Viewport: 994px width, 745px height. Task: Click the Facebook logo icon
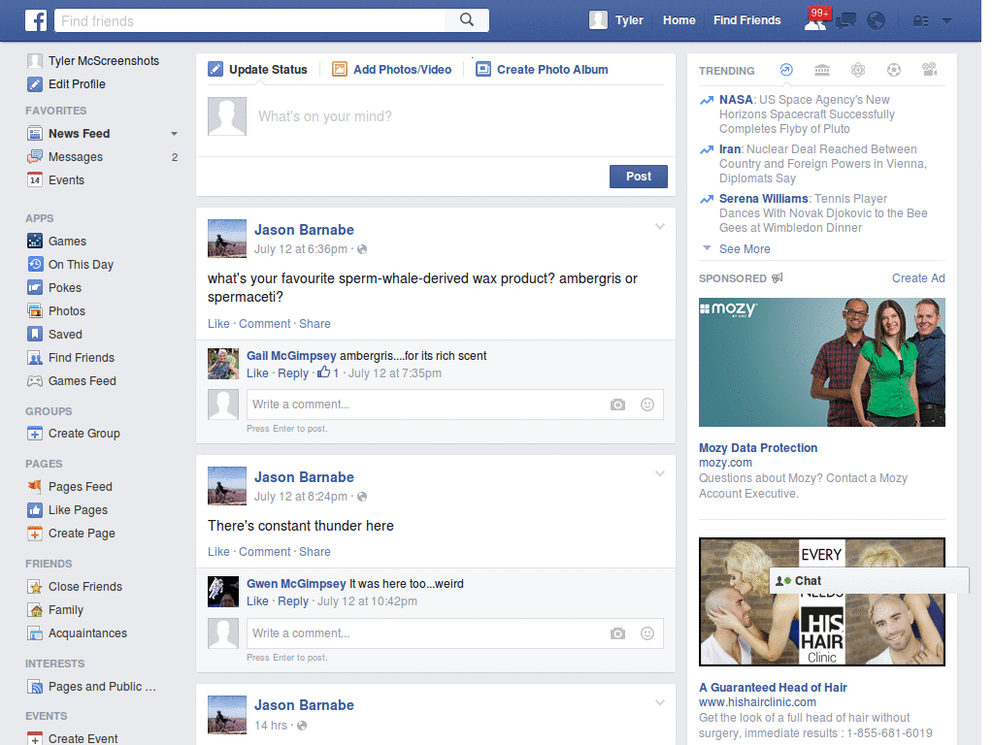tap(36, 20)
